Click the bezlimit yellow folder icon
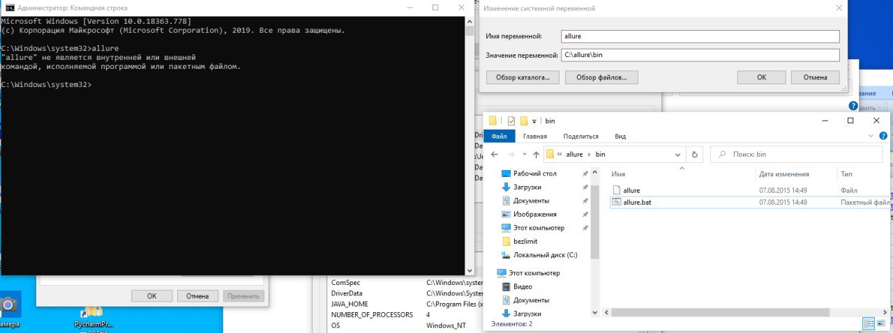893x333 pixels. [506, 242]
